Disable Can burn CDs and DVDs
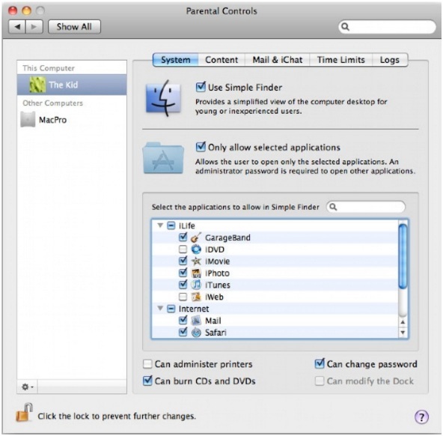This screenshot has width=443, height=436. (147, 381)
